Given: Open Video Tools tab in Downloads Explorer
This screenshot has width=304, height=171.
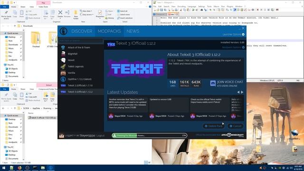Looking at the screenshot, I should click(43, 7).
